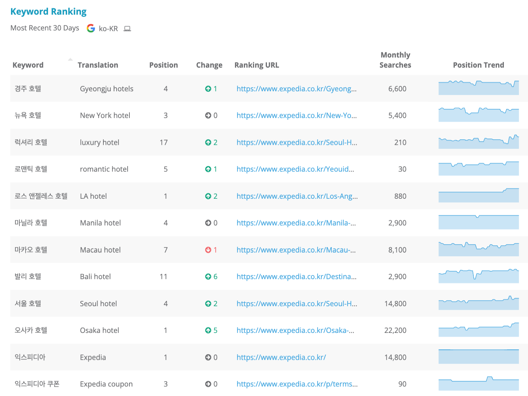528x396 pixels.
Task: Sort by the Keyword column header
Action: click(x=28, y=65)
